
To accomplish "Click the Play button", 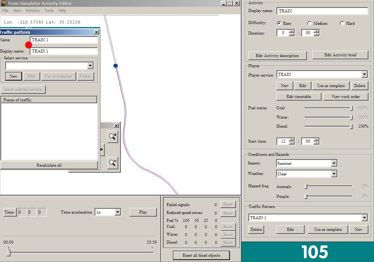I will 143,212.
